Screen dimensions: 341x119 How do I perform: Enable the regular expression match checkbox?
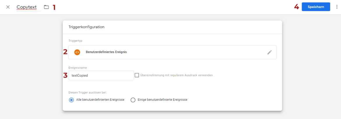[x=137, y=75]
